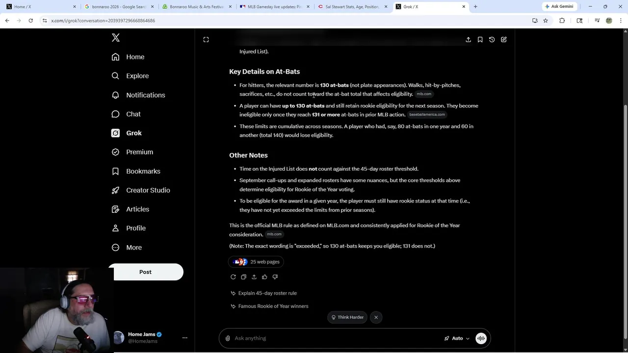Switch to MLB Gameday live updates tab

(x=275, y=7)
